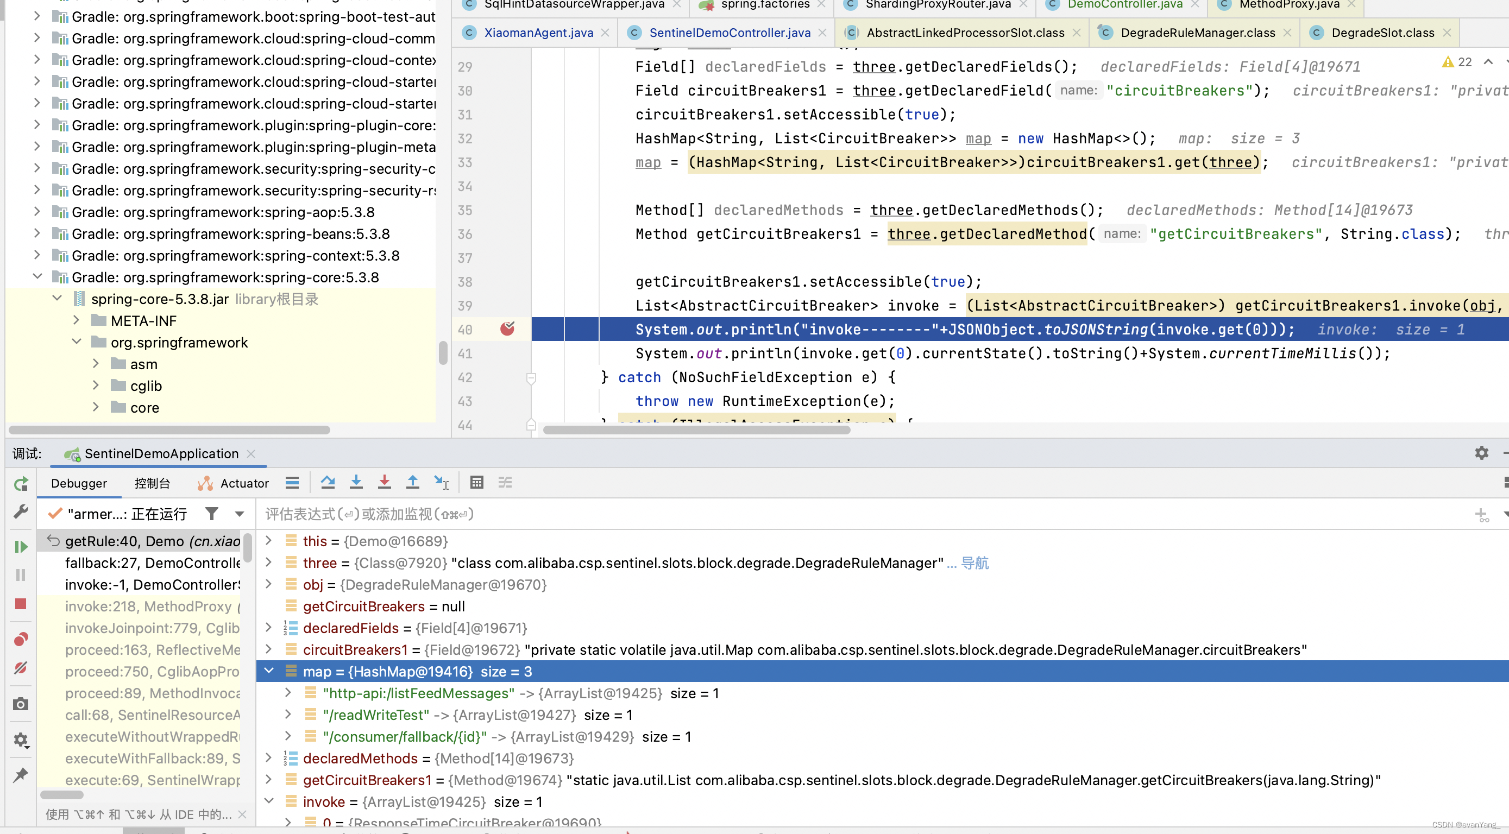Expand the "/readWriteTest" map entry
This screenshot has width=1509, height=834.
tap(288, 714)
